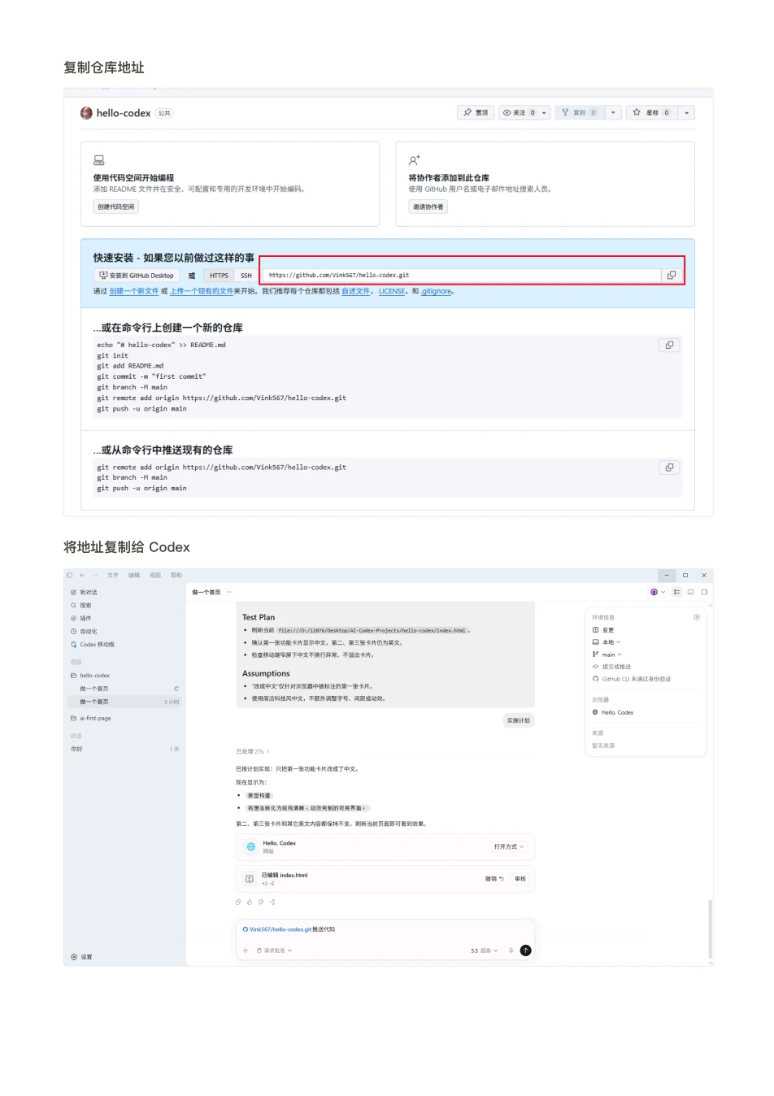Open the .gitignore link
Image resolution: width=774 pixels, height=1096 pixels.
coord(437,291)
